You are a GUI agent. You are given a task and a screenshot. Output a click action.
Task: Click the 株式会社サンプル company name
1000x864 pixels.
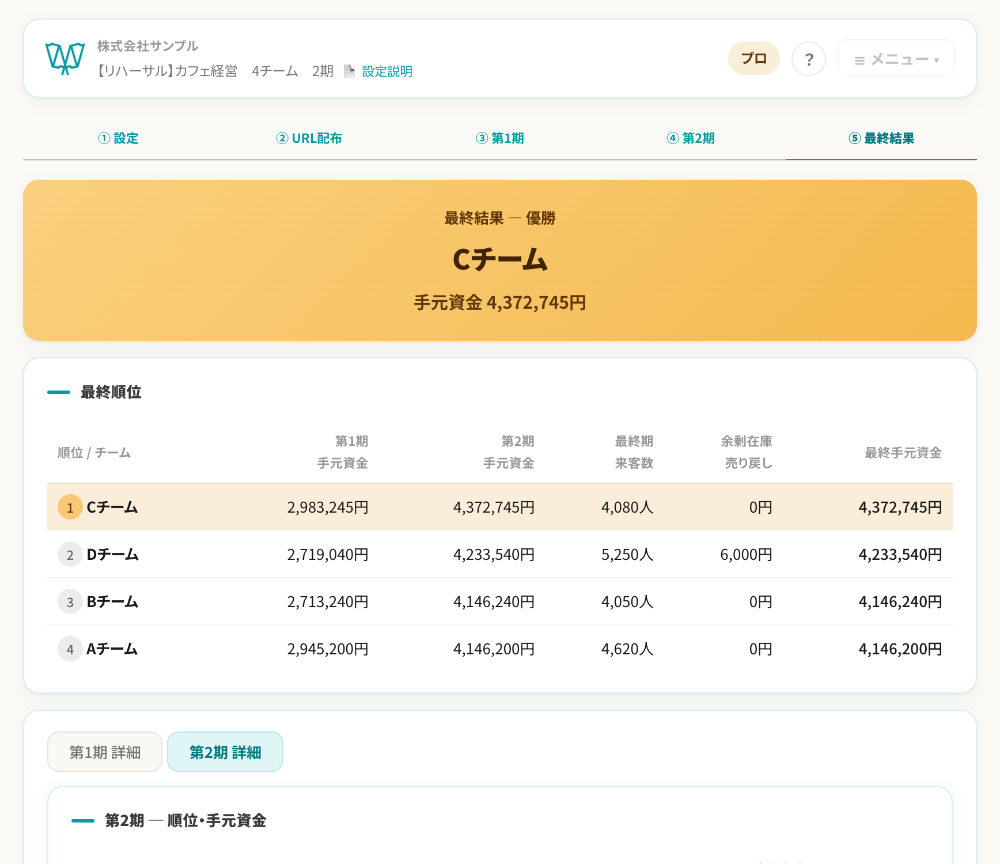tap(147, 46)
